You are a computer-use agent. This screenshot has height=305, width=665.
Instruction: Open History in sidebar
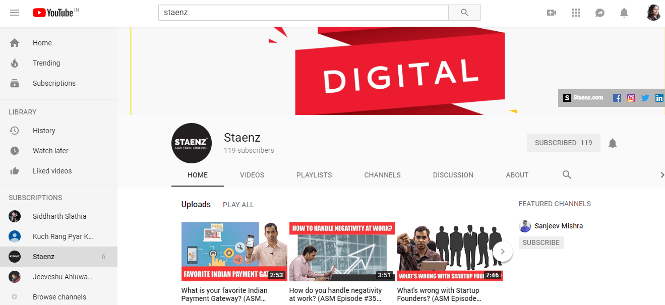pos(58,131)
